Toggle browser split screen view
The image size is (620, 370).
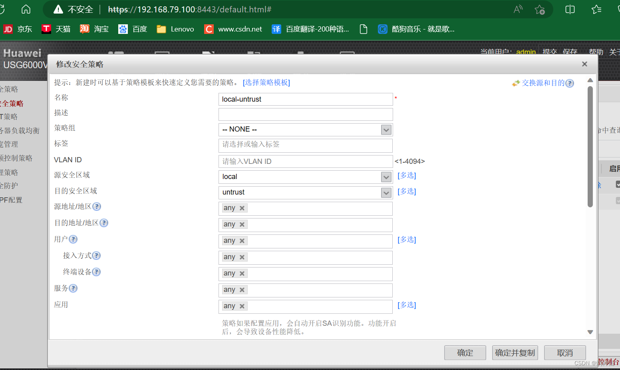coord(570,9)
